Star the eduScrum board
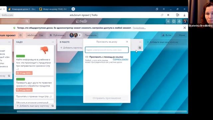The height and width of the screenshot is (120, 213). click(21, 35)
